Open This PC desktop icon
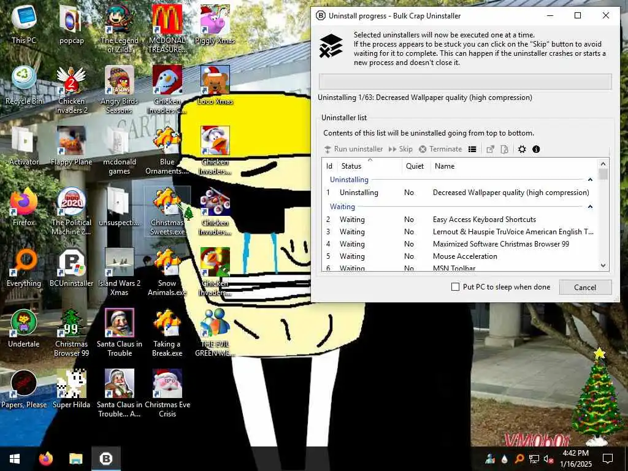The height and width of the screenshot is (471, 628). (x=24, y=24)
